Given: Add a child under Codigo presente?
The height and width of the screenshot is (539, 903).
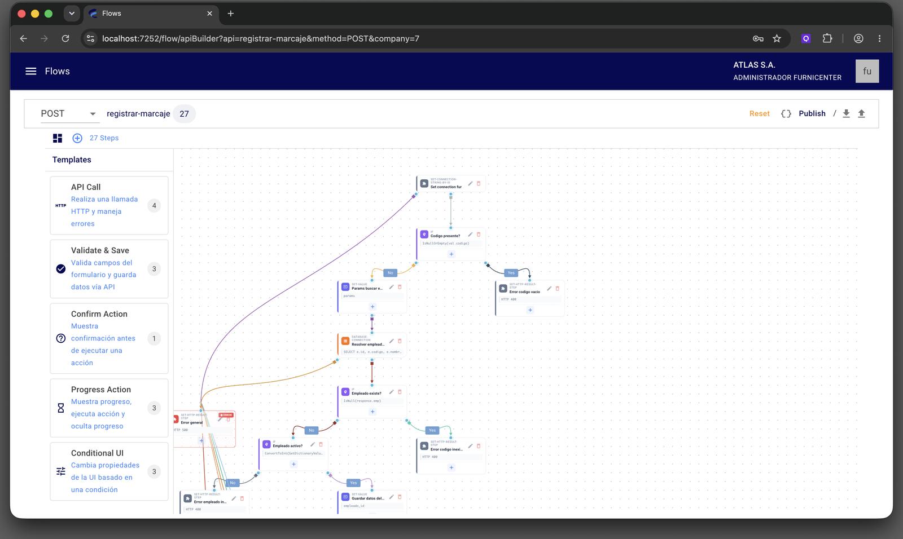Looking at the screenshot, I should 451,254.
